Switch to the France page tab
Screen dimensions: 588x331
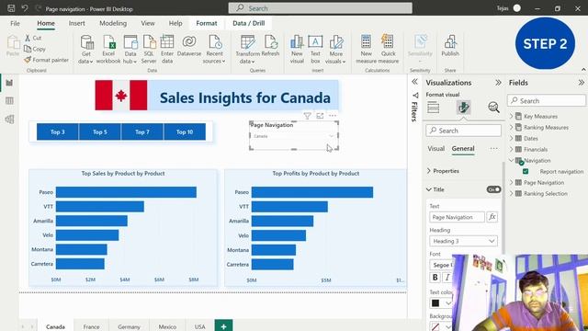coord(92,326)
